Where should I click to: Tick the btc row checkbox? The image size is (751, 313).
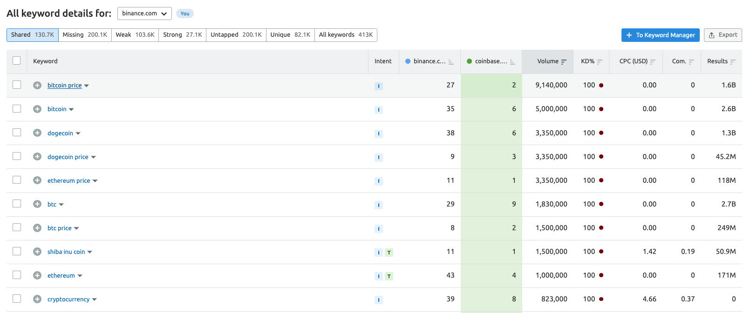click(x=17, y=203)
